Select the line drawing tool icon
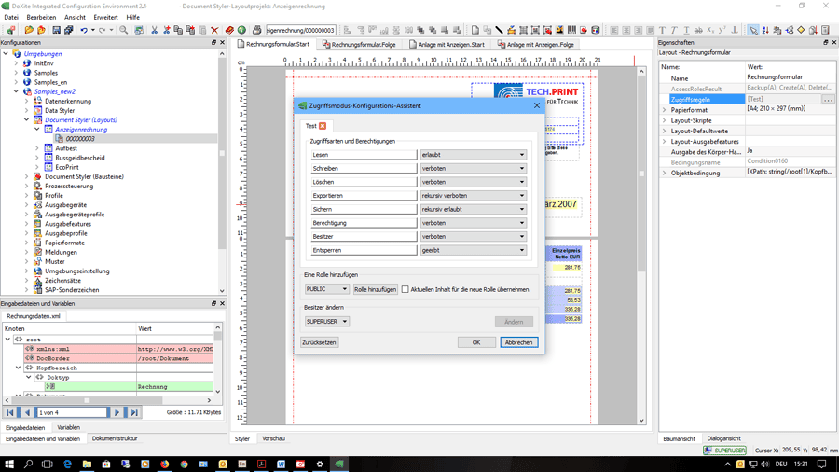Viewport: 839px width, 472px height. [500, 30]
